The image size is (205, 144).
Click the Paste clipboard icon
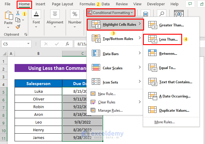click(9, 15)
